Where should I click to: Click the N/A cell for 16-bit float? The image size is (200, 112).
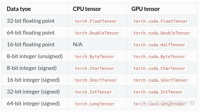click(78, 44)
